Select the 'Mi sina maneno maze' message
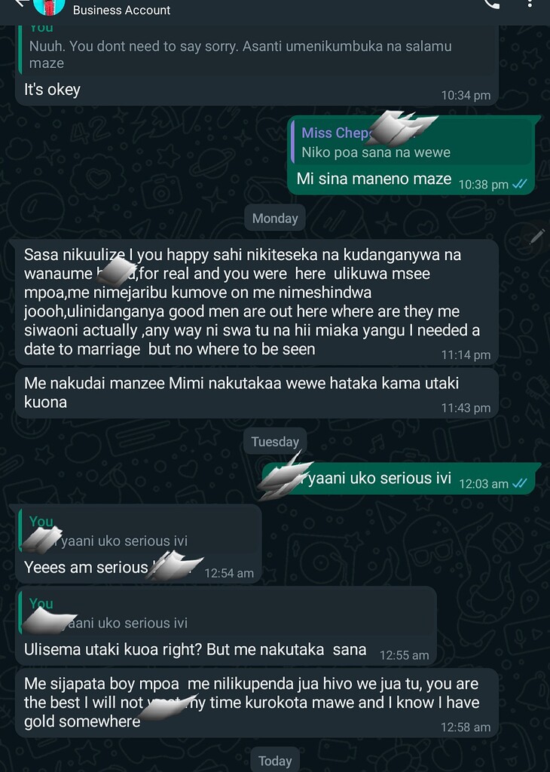Viewport: 550px width, 772px height. [x=411, y=155]
